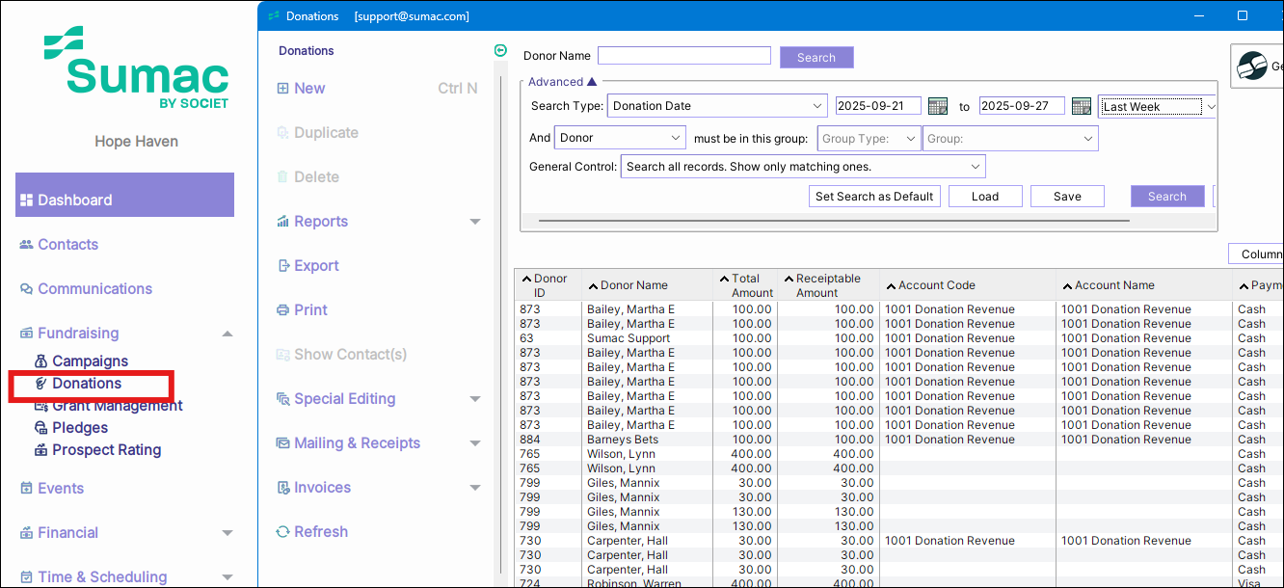1284x588 pixels.
Task: Expand the Reports submenu
Action: 474,222
